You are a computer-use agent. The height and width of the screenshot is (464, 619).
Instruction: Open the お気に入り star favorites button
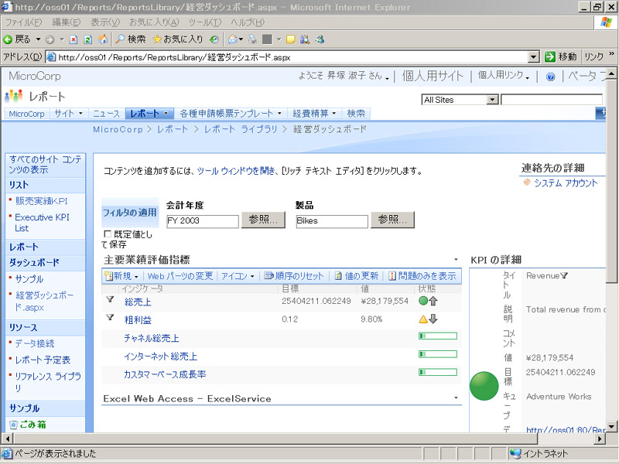pyautogui.click(x=178, y=39)
